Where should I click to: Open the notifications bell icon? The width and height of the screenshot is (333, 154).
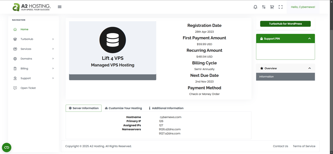255,7
